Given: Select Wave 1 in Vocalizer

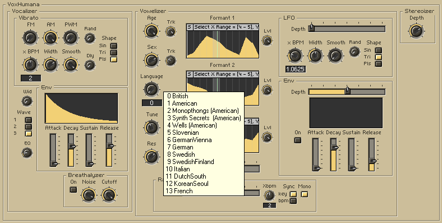Looking at the screenshot, I should [29, 120].
